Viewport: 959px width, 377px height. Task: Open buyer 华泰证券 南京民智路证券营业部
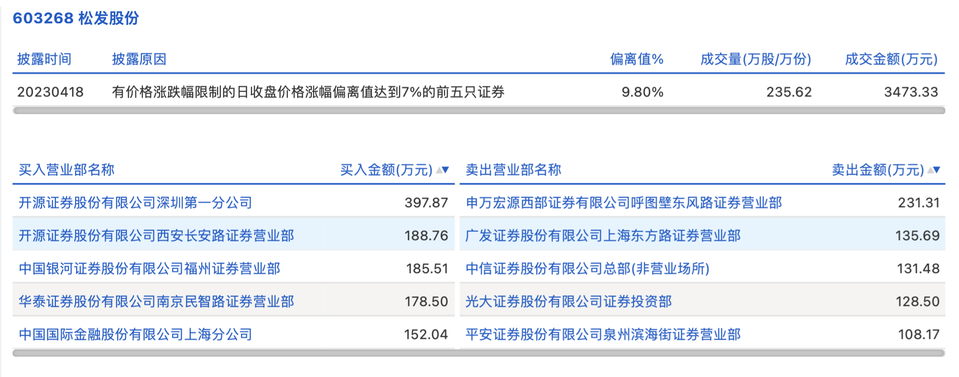(x=156, y=302)
